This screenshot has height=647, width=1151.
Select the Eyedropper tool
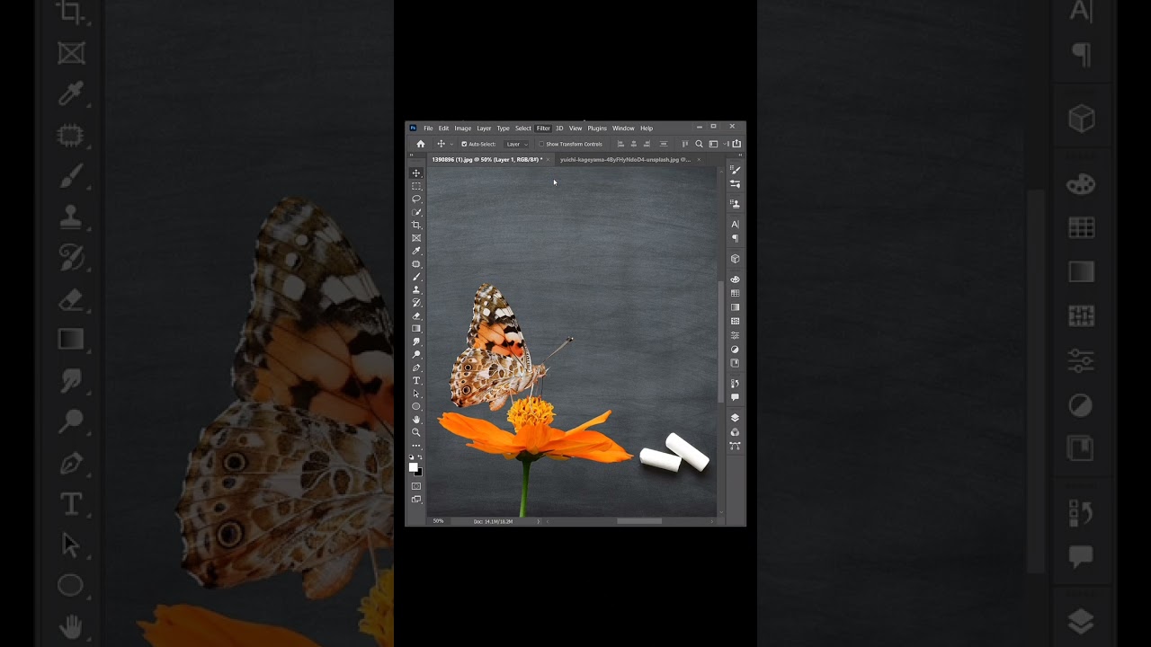pyautogui.click(x=416, y=251)
